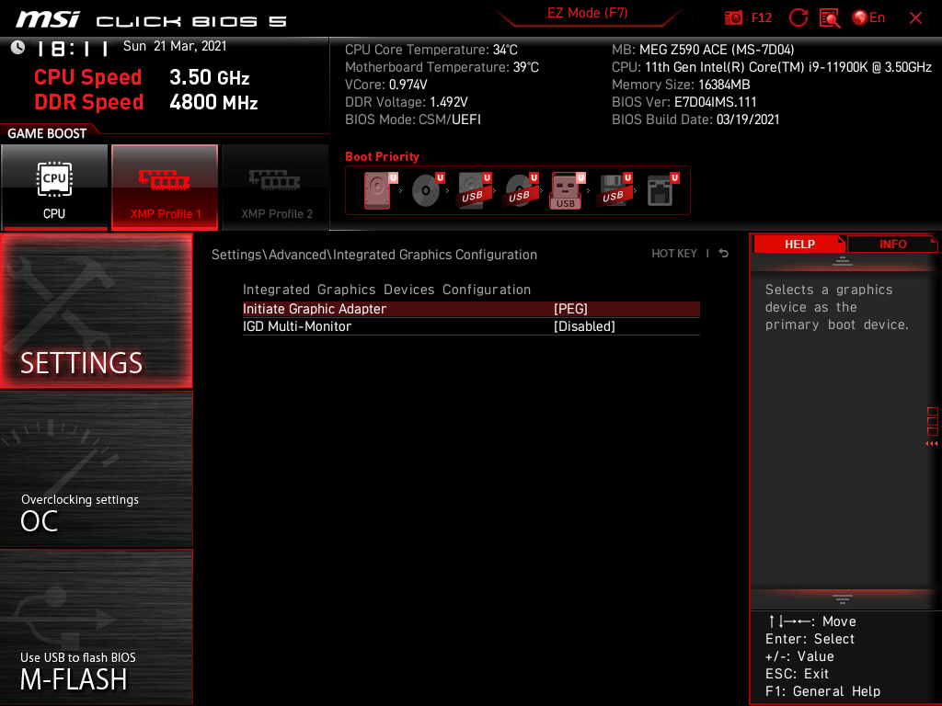Click the breadcrumb path Settings\Advanced\Integrated Graphics Configuration

[x=374, y=255]
